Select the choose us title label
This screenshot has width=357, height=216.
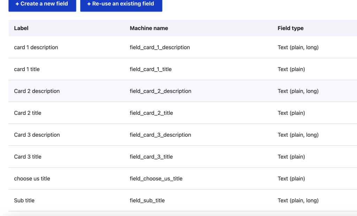(32, 179)
